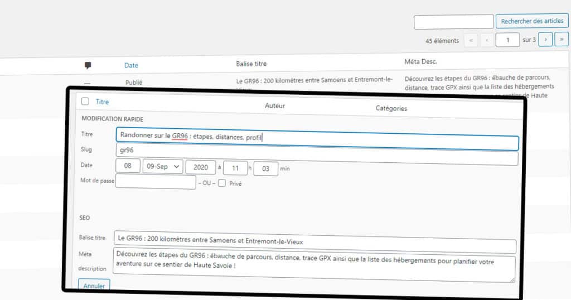This screenshot has width=571, height=300.
Task: Go to the next page of results
Action: (545, 40)
